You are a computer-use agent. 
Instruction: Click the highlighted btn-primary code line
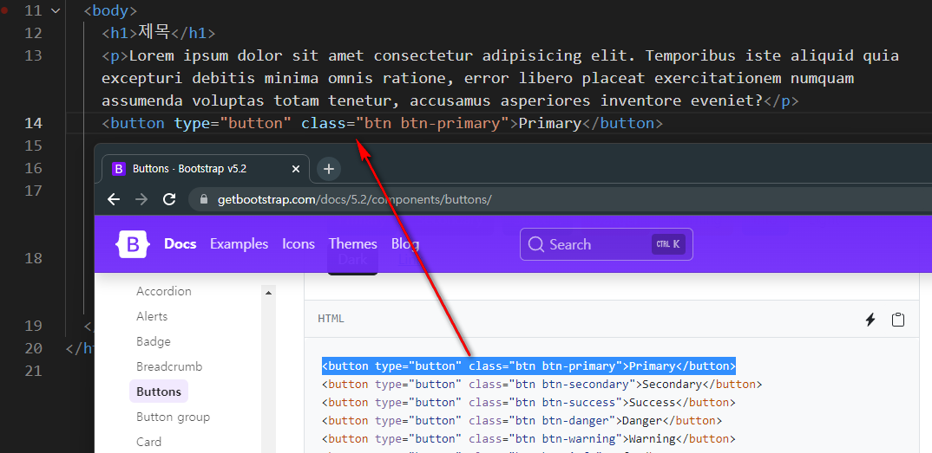click(529, 366)
